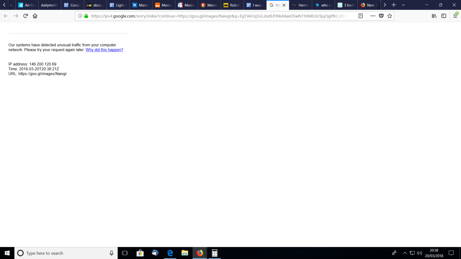Viewport: 461px width, 259px height.
Task: Open the list all tabs chevron
Action: 403,5
